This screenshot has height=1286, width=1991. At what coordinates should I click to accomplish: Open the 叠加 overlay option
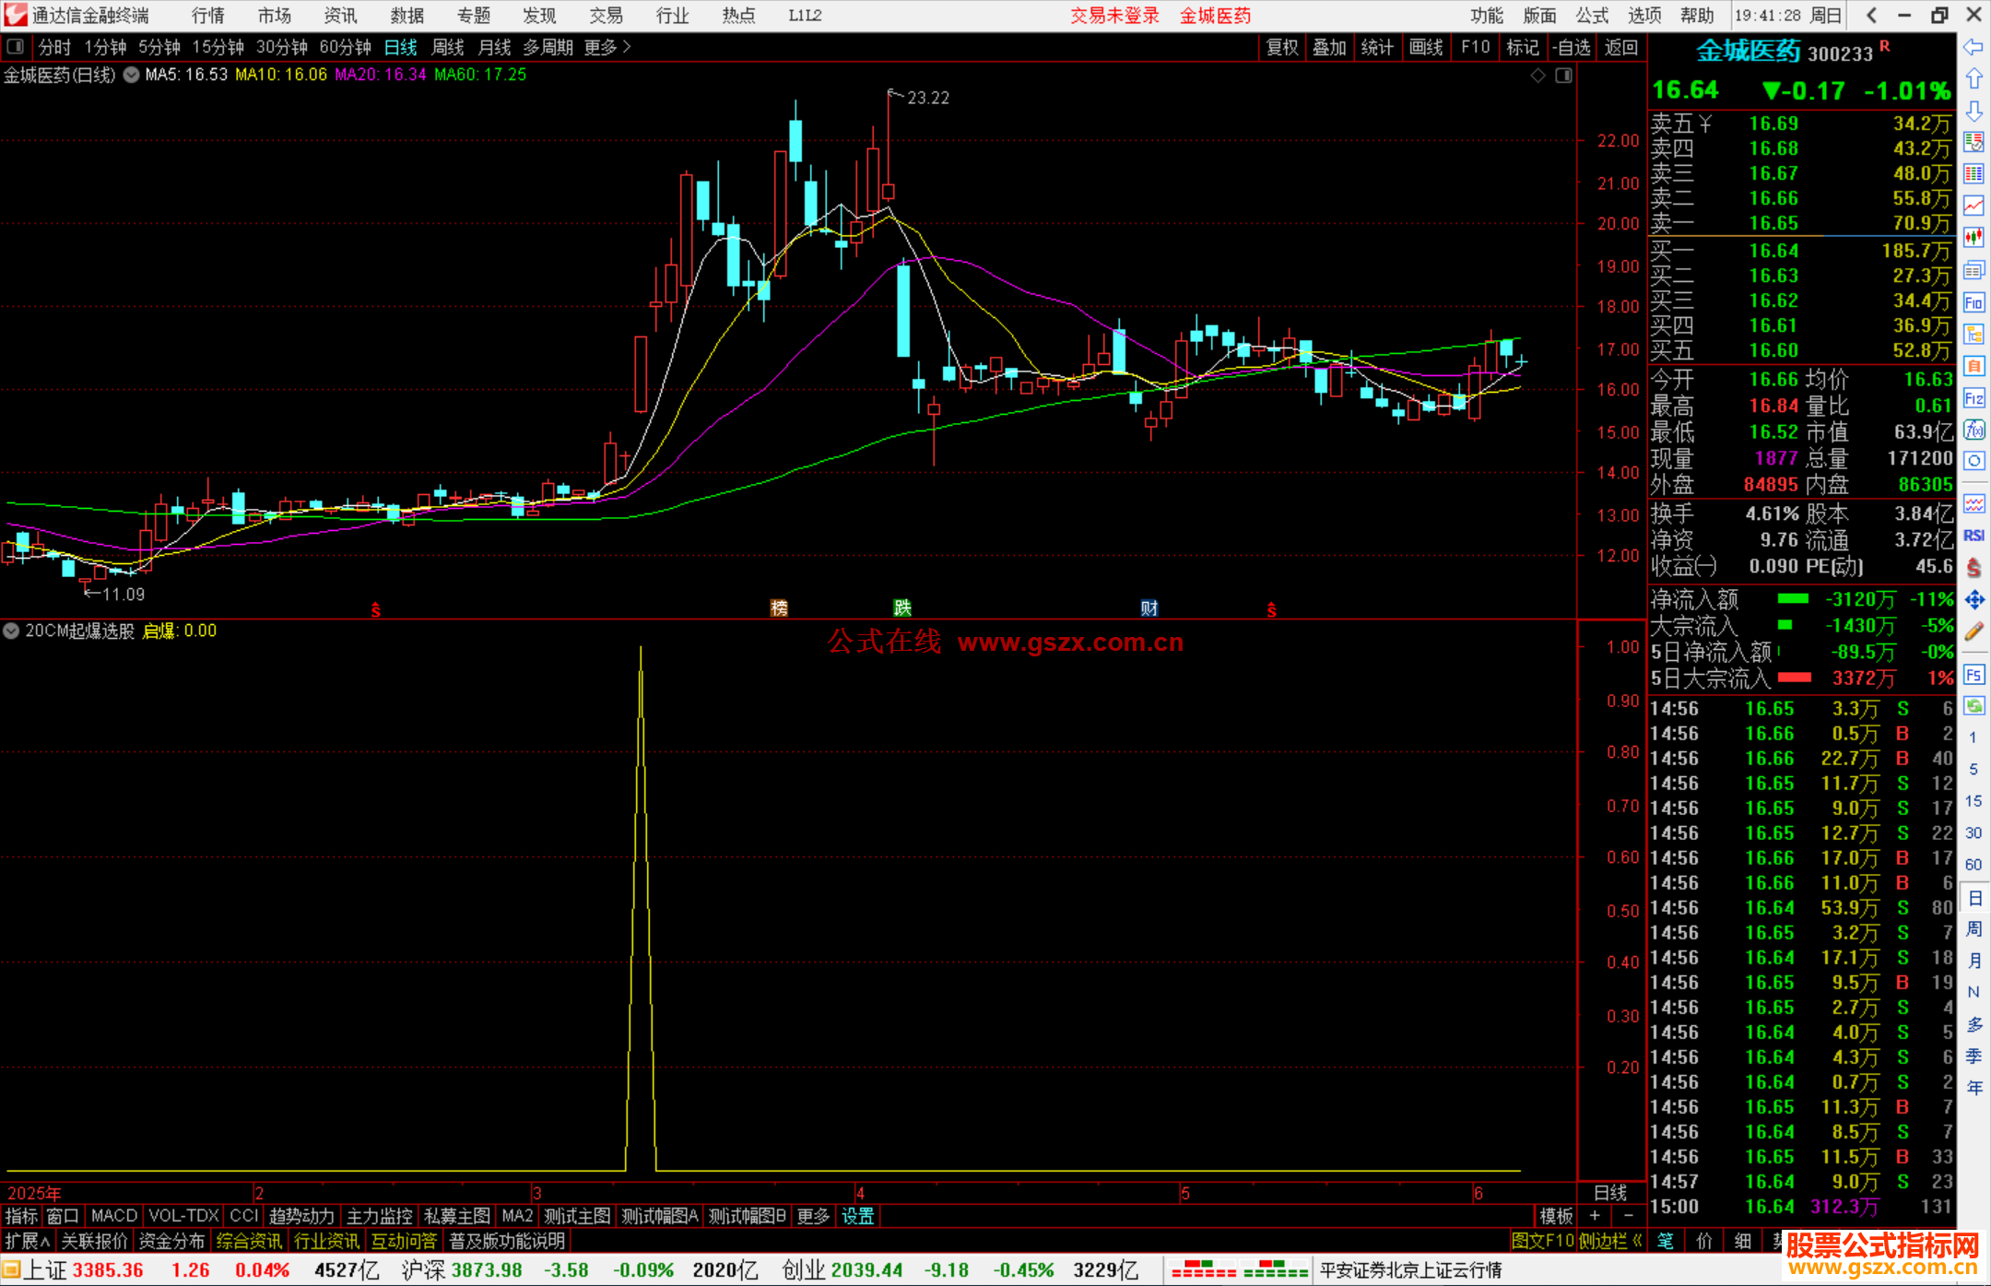(x=1330, y=47)
